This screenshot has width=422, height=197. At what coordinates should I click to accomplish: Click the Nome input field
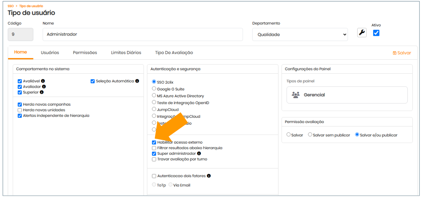143,34
